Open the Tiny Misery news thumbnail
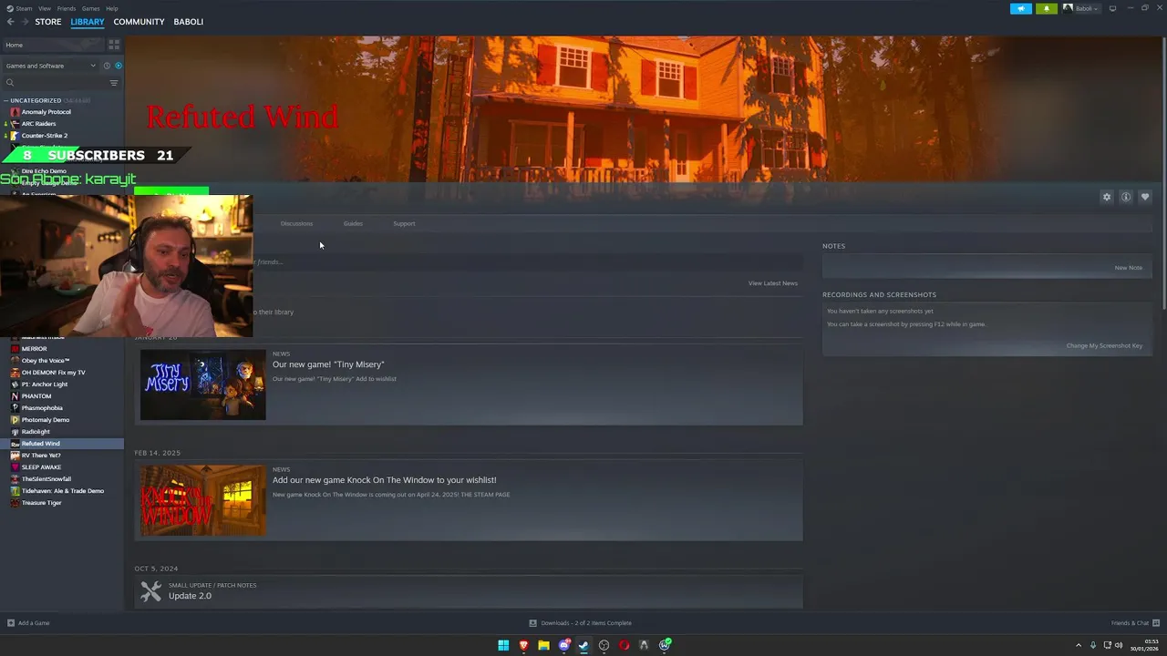 coord(203,384)
